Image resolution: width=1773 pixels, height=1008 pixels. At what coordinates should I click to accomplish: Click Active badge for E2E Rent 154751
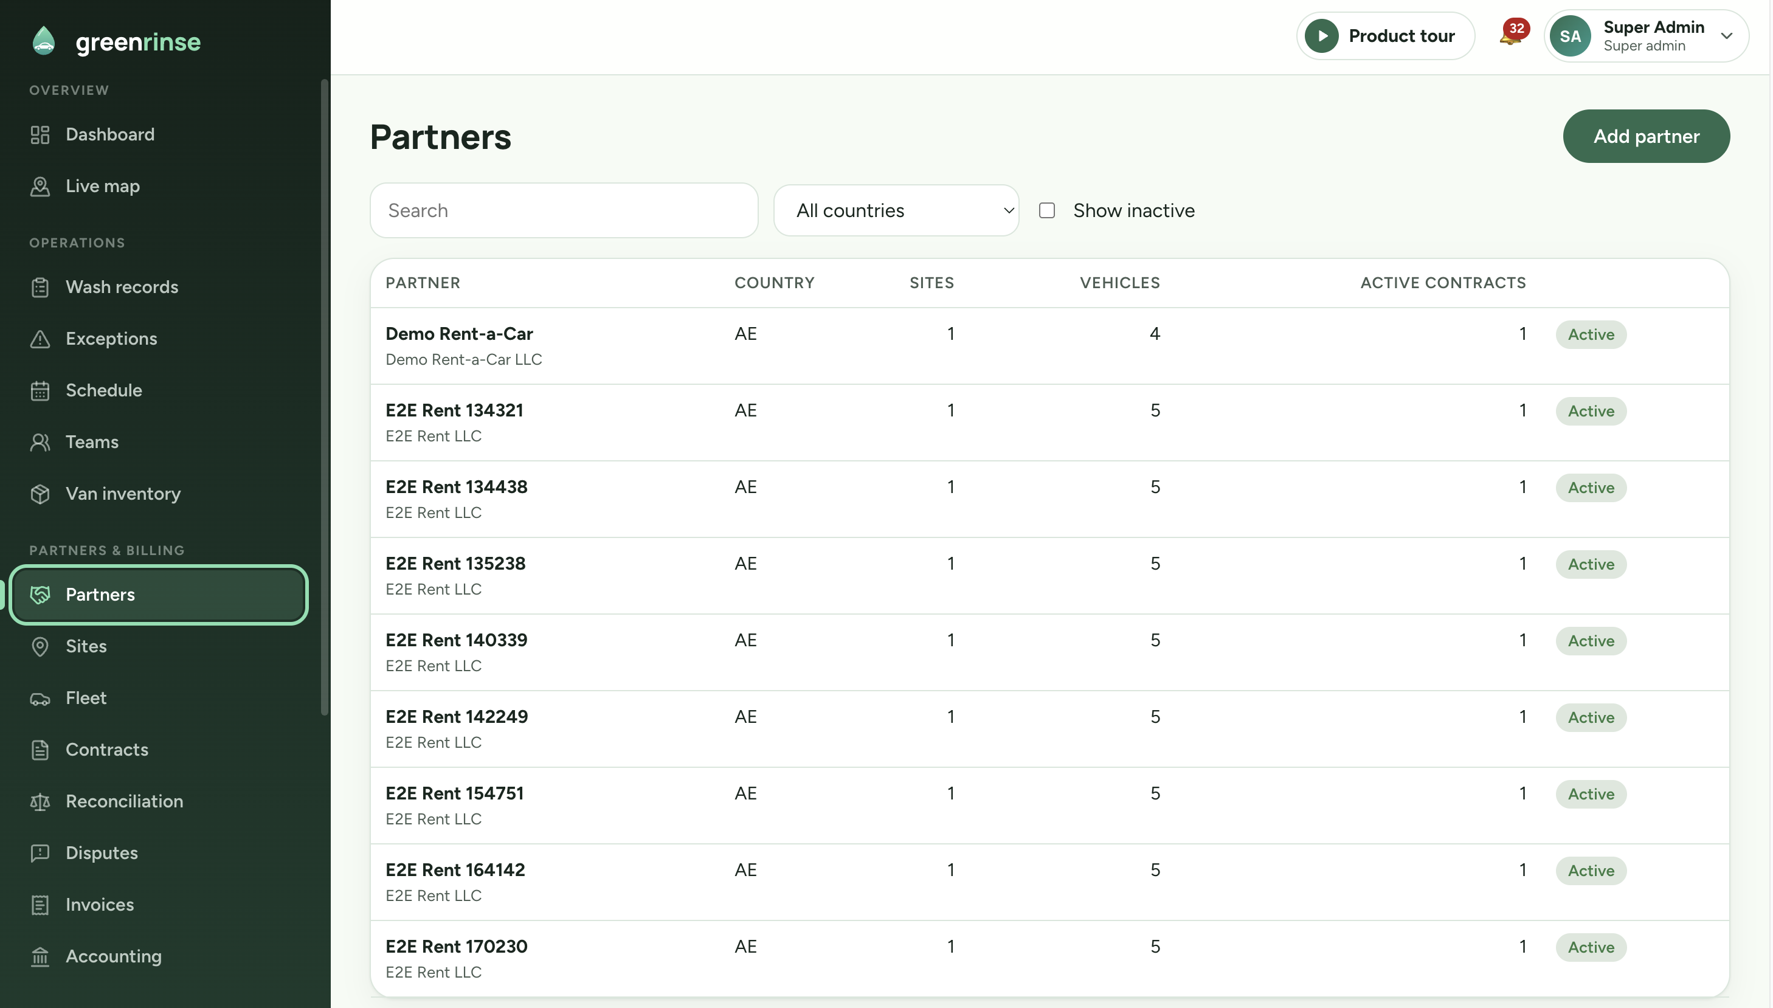click(1590, 793)
